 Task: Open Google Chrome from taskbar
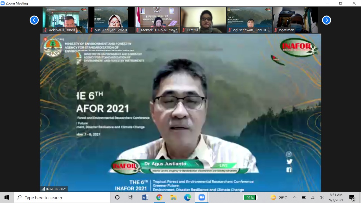point(159,198)
